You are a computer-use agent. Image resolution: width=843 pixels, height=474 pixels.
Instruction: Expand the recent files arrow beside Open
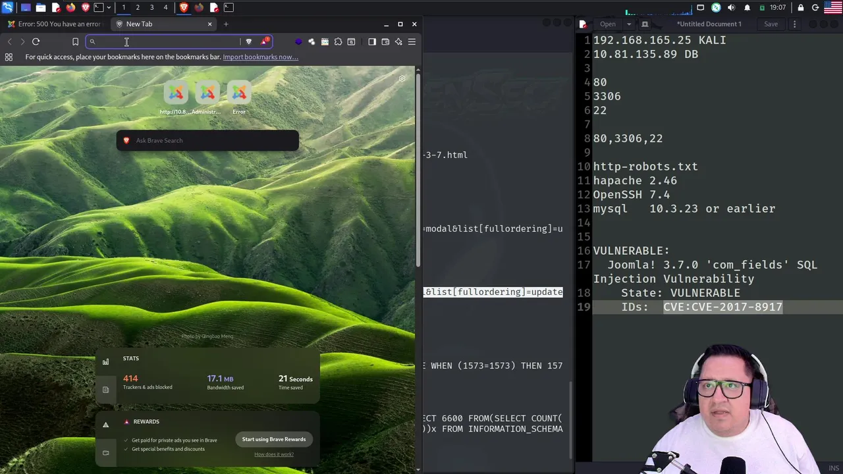click(628, 24)
